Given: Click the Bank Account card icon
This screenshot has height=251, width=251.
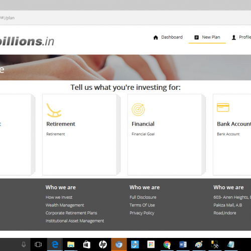Looking at the screenshot, I should [223, 107].
